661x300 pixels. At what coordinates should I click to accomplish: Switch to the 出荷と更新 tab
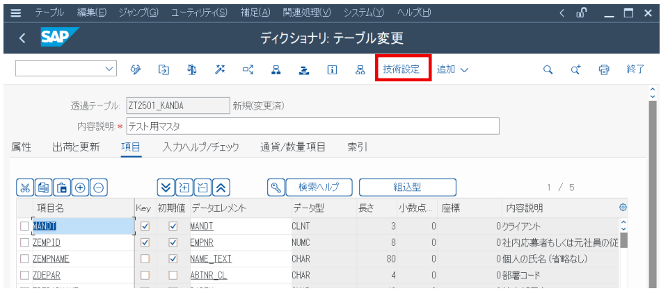coord(76,147)
